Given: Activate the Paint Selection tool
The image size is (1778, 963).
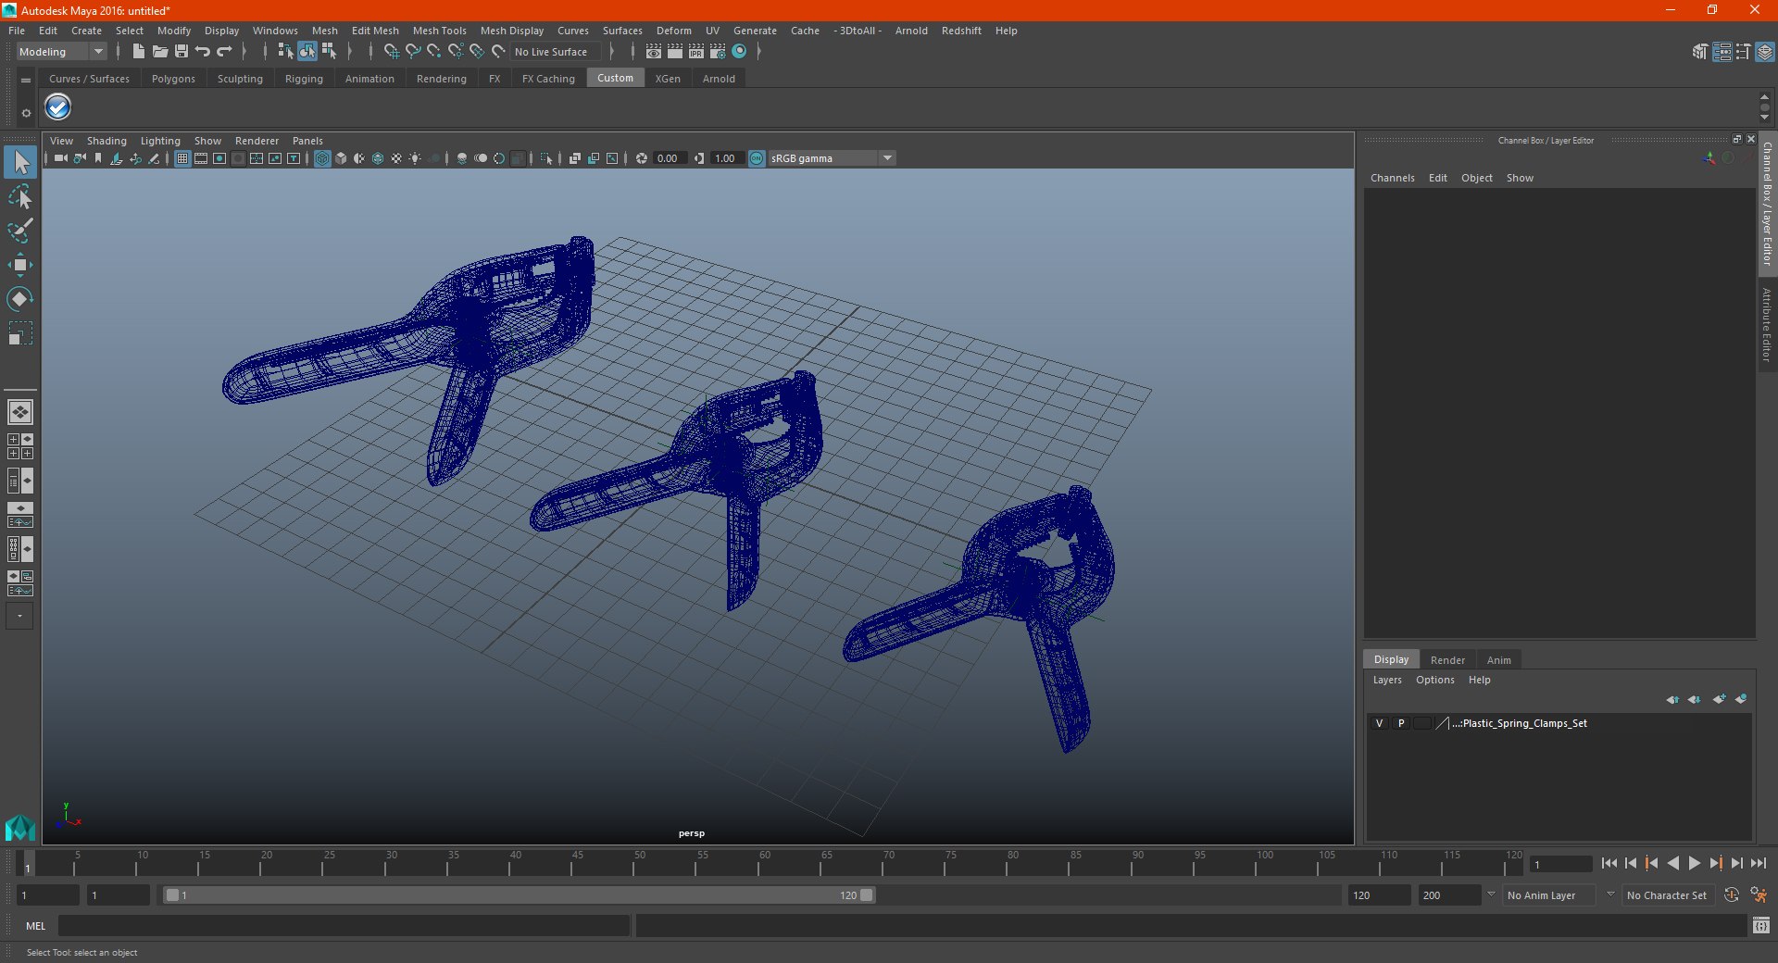Looking at the screenshot, I should pos(19,231).
